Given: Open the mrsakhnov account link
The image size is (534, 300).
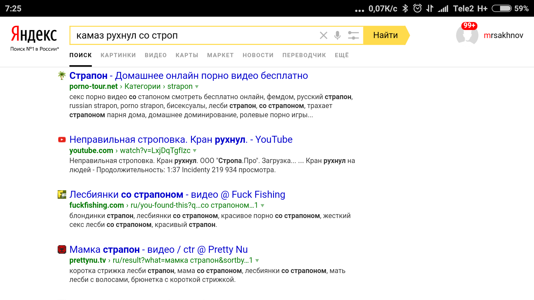Looking at the screenshot, I should (503, 35).
